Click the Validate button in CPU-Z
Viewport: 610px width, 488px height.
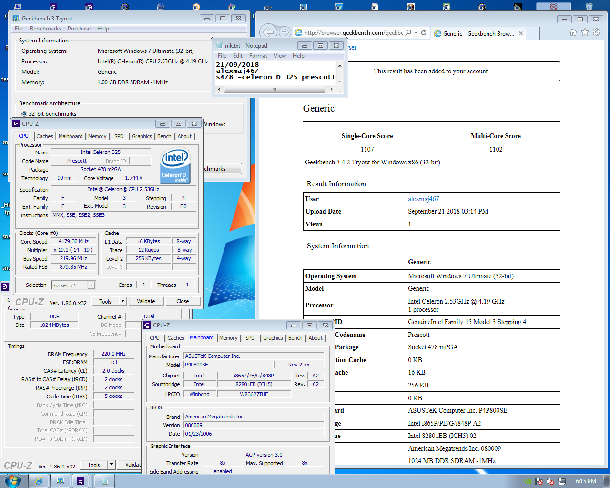146,301
